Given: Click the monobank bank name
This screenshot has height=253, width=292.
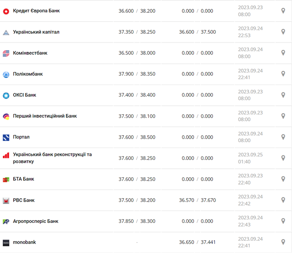Looking at the screenshot, I should point(25,242).
